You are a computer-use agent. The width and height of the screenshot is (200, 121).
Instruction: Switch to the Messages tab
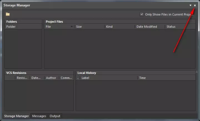coord(39,116)
